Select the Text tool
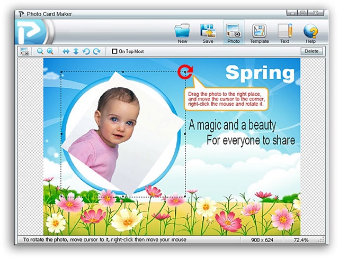The image size is (339, 258). point(284,31)
